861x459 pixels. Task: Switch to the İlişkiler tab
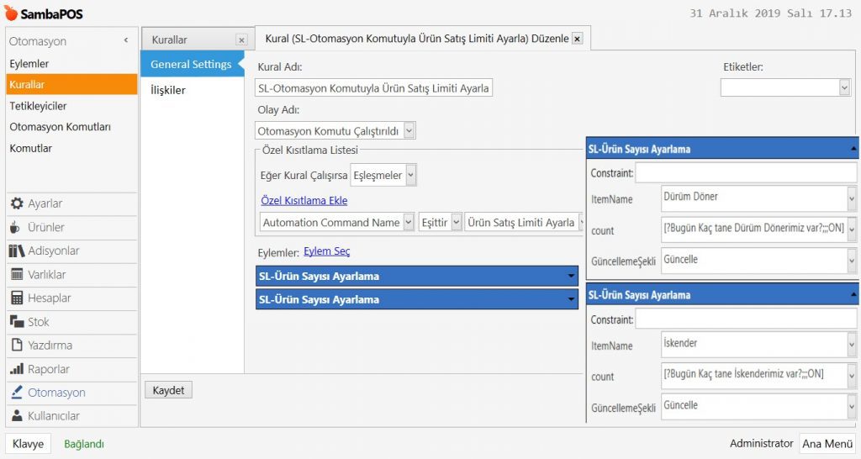168,90
